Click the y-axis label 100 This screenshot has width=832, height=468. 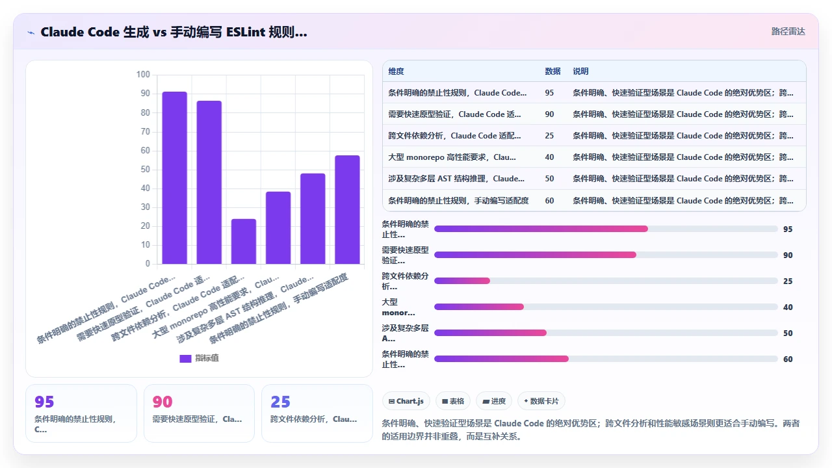[x=143, y=75]
